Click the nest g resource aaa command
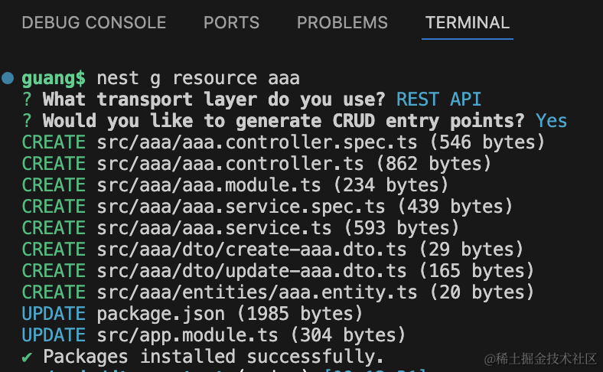The image size is (603, 372). coord(198,78)
